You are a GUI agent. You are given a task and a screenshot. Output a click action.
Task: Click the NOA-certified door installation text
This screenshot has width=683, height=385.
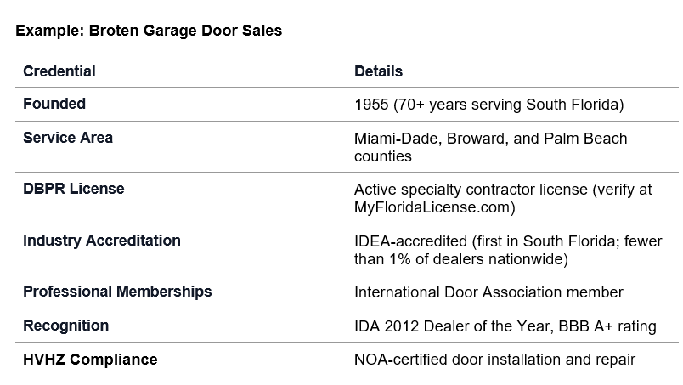pyautogui.click(x=458, y=360)
